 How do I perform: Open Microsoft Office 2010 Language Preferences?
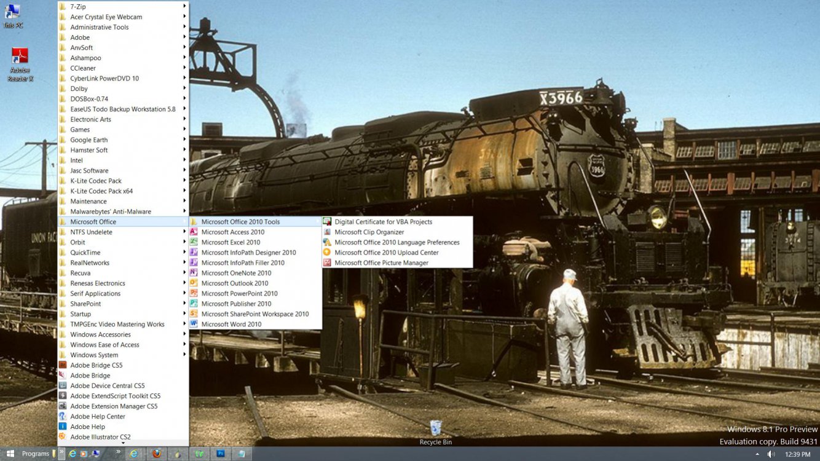[x=398, y=242]
